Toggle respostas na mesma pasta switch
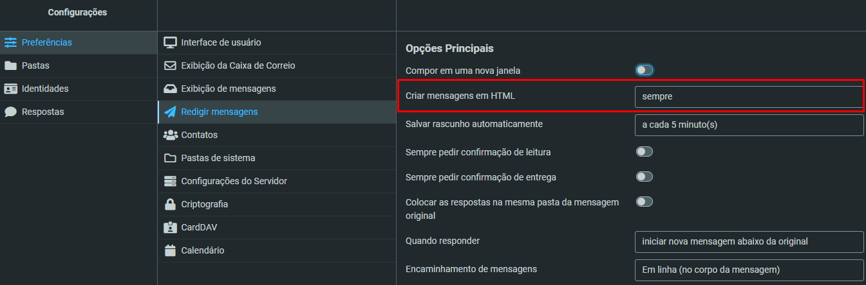This screenshot has height=285, width=866. pyautogui.click(x=645, y=202)
